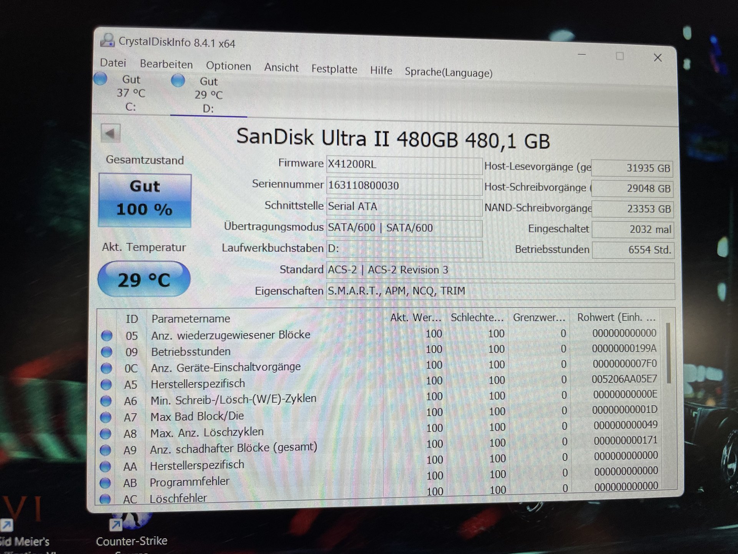Viewport: 738px width, 554px height.
Task: Click status orb of attribute A8 row
Action: point(105,434)
